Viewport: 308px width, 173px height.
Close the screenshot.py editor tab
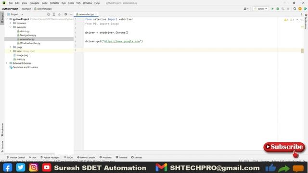click(96, 14)
